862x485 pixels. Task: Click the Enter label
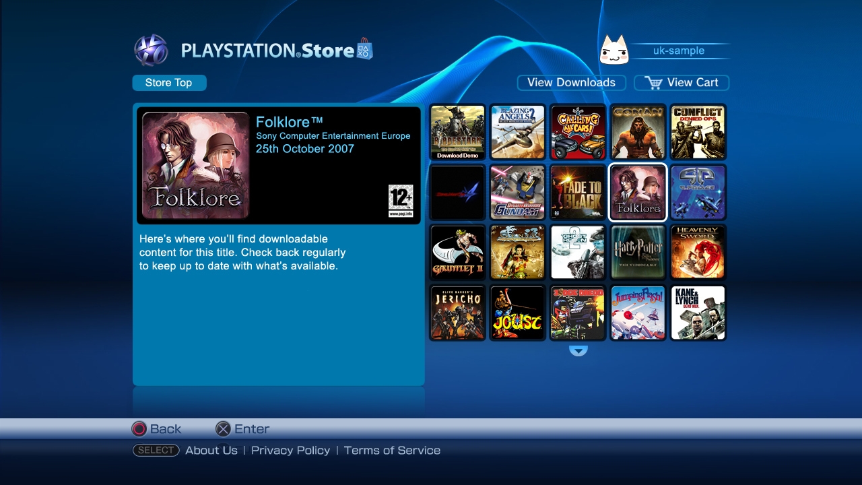pyautogui.click(x=252, y=429)
